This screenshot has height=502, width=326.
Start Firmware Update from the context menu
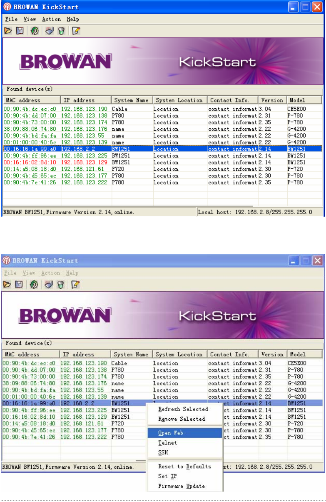(x=182, y=486)
